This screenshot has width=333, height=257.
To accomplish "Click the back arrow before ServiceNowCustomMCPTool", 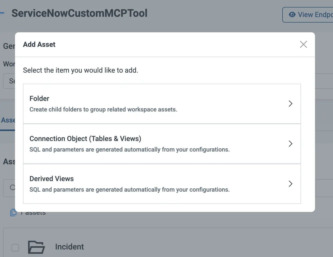I will (x=2, y=13).
